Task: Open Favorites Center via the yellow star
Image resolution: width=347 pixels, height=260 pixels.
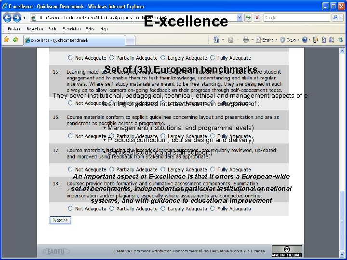Action: point(6,39)
